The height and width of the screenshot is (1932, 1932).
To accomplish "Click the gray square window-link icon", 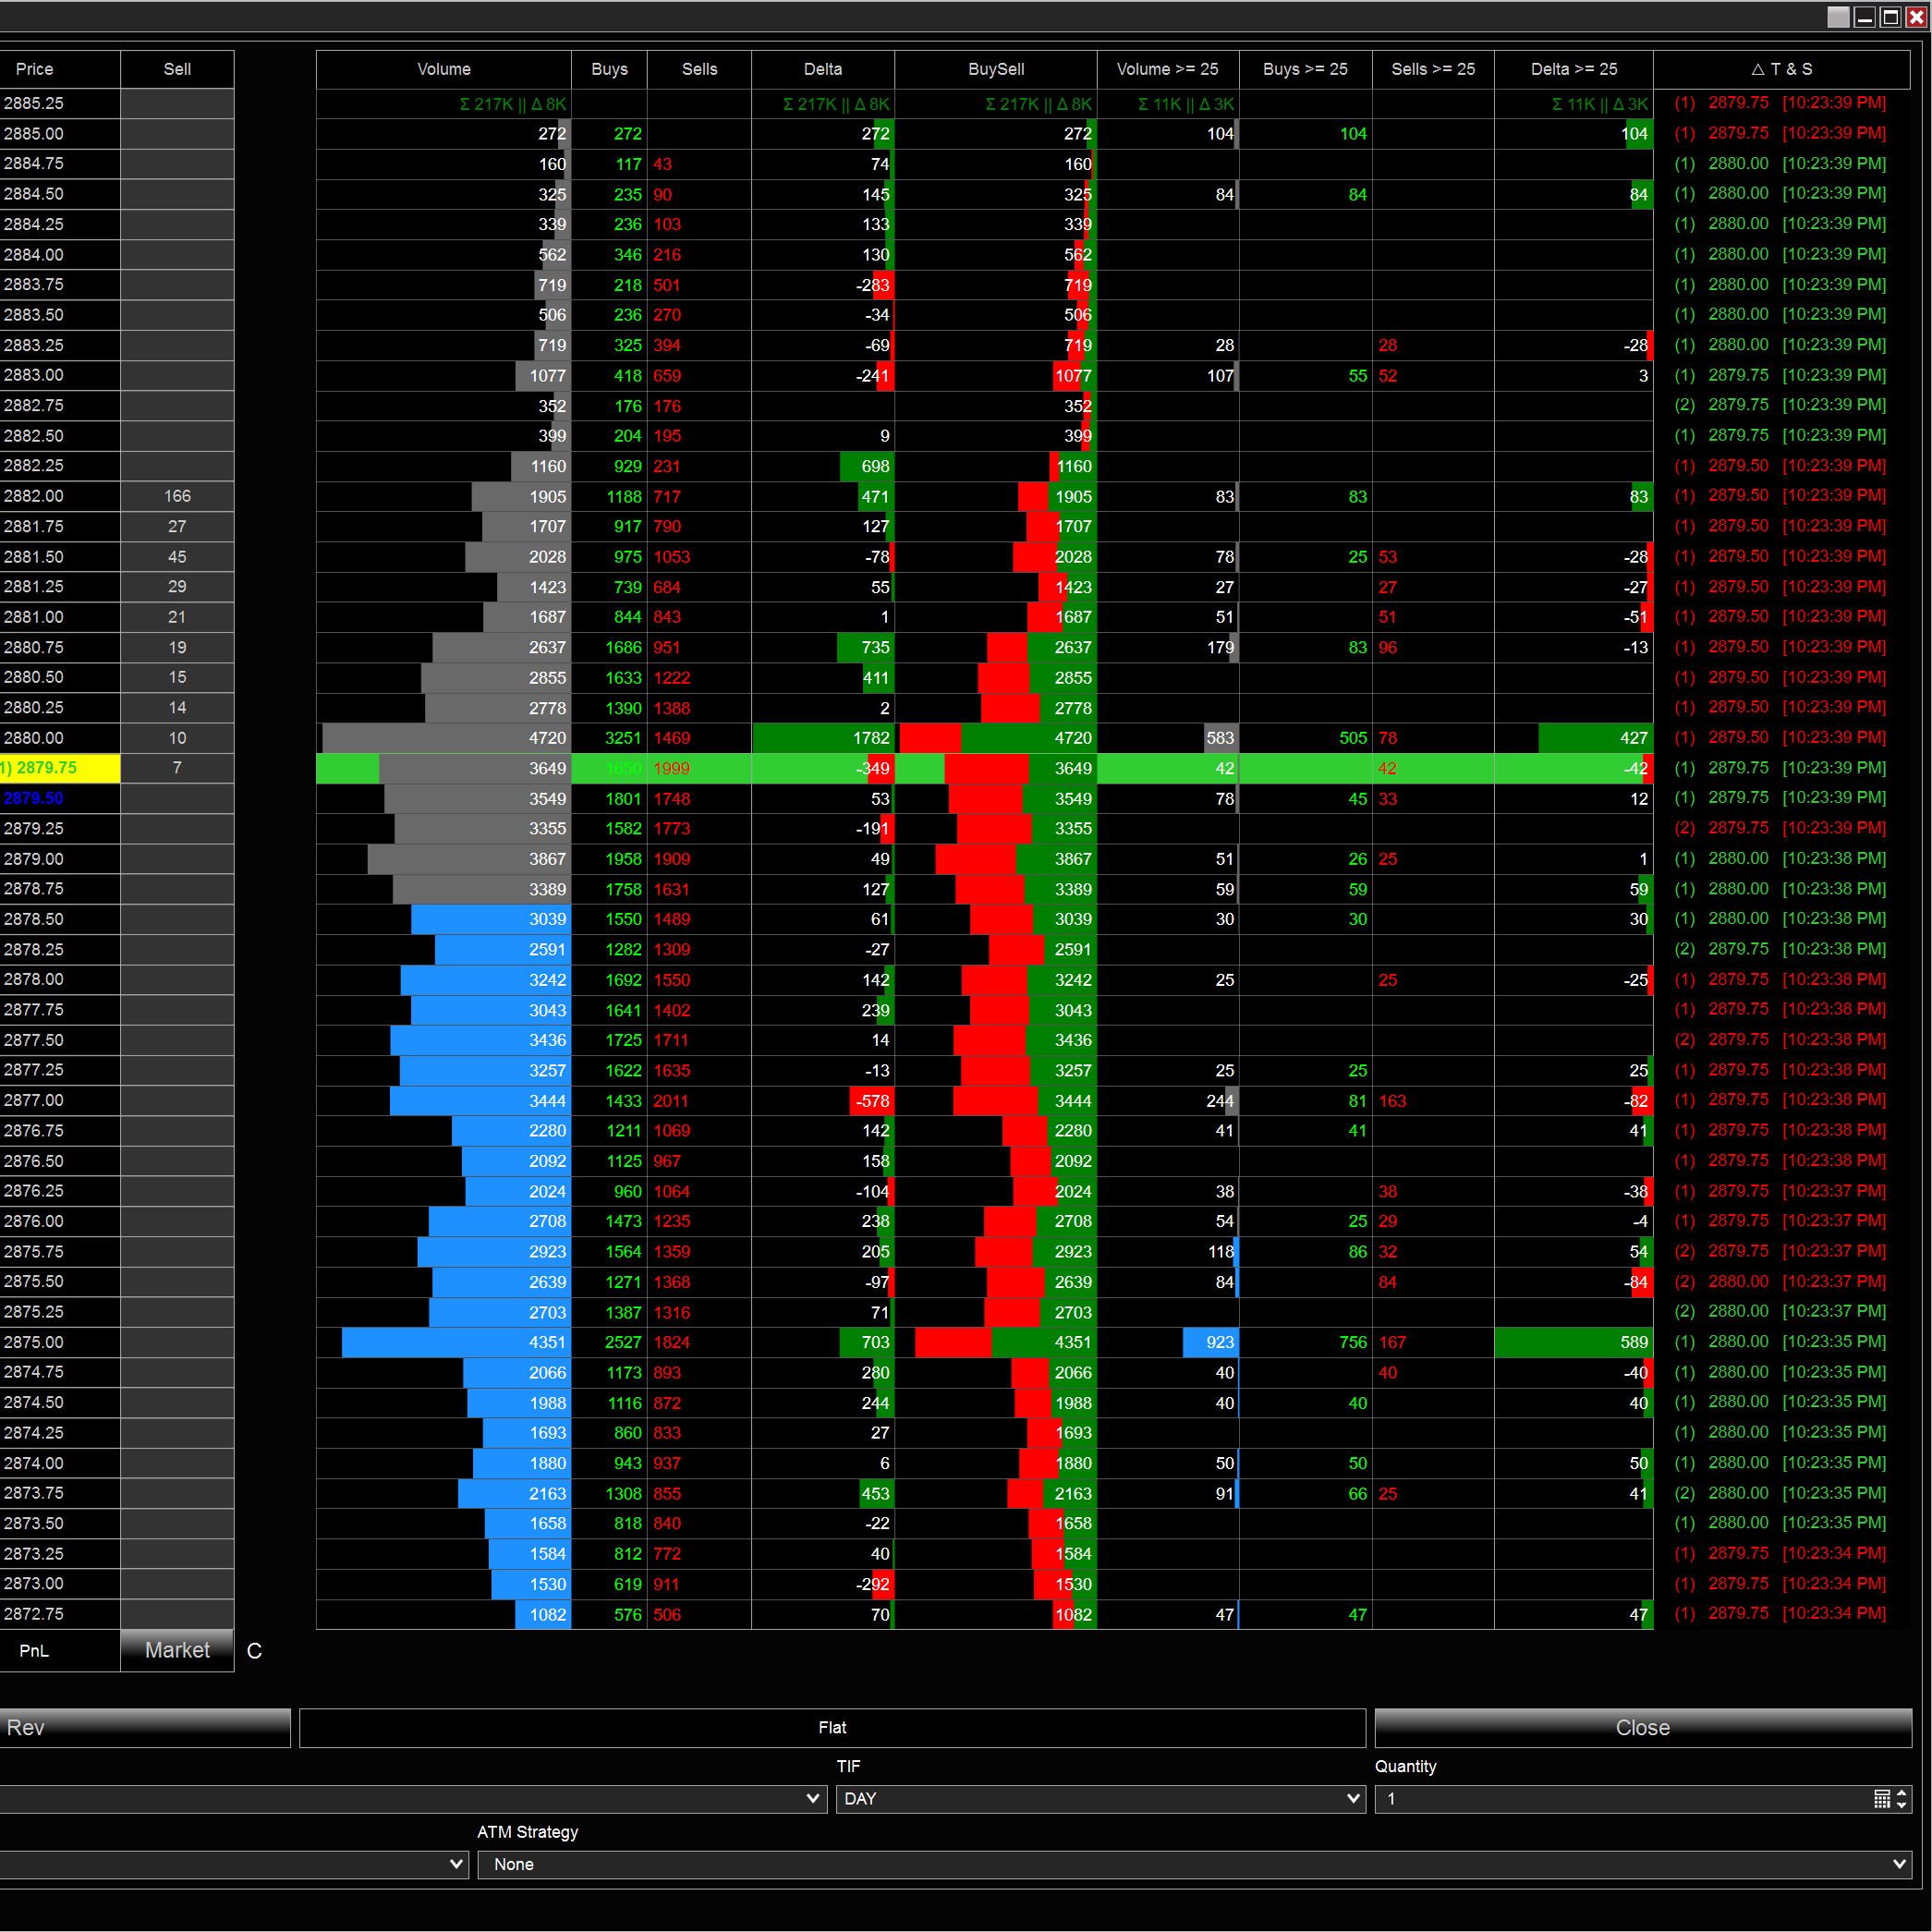I will click(x=1838, y=17).
